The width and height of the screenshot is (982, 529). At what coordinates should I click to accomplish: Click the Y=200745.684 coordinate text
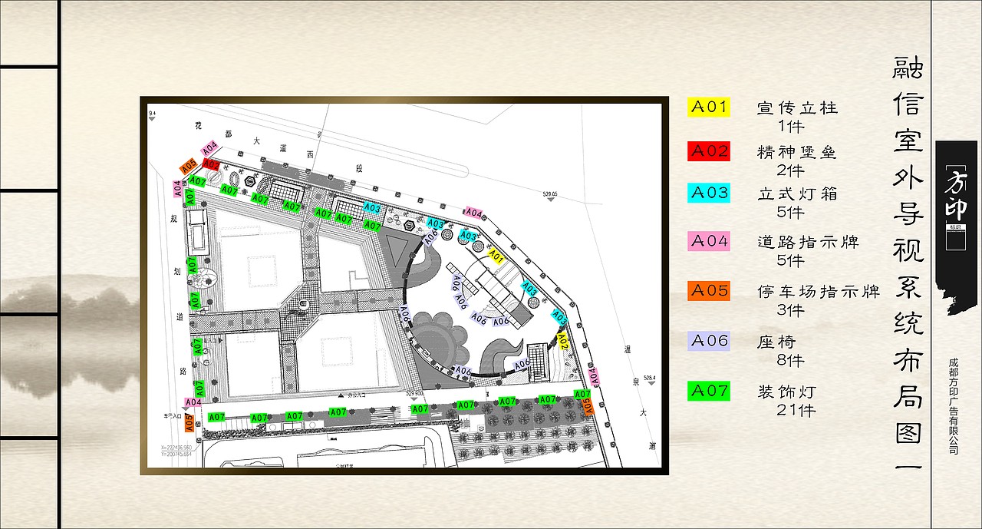[x=176, y=454]
